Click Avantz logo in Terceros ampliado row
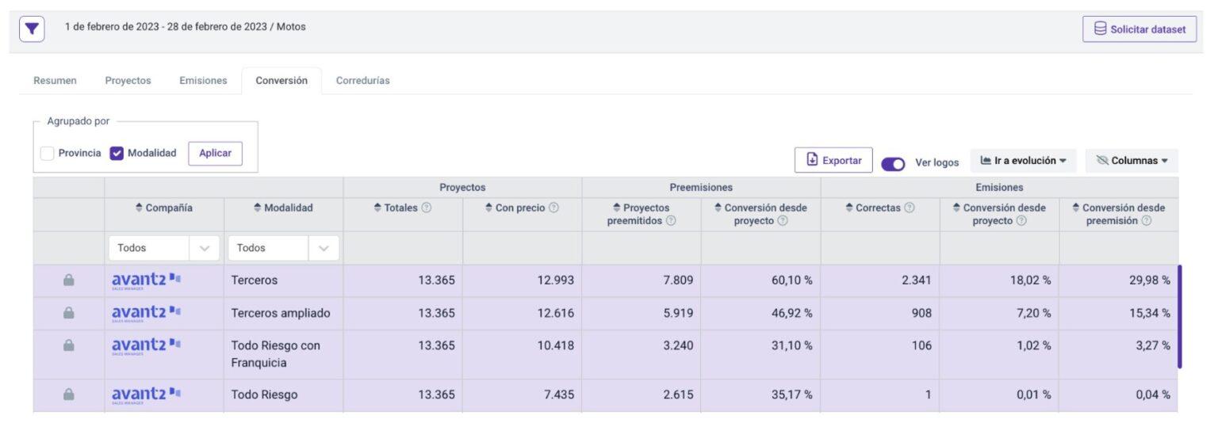 (x=147, y=314)
